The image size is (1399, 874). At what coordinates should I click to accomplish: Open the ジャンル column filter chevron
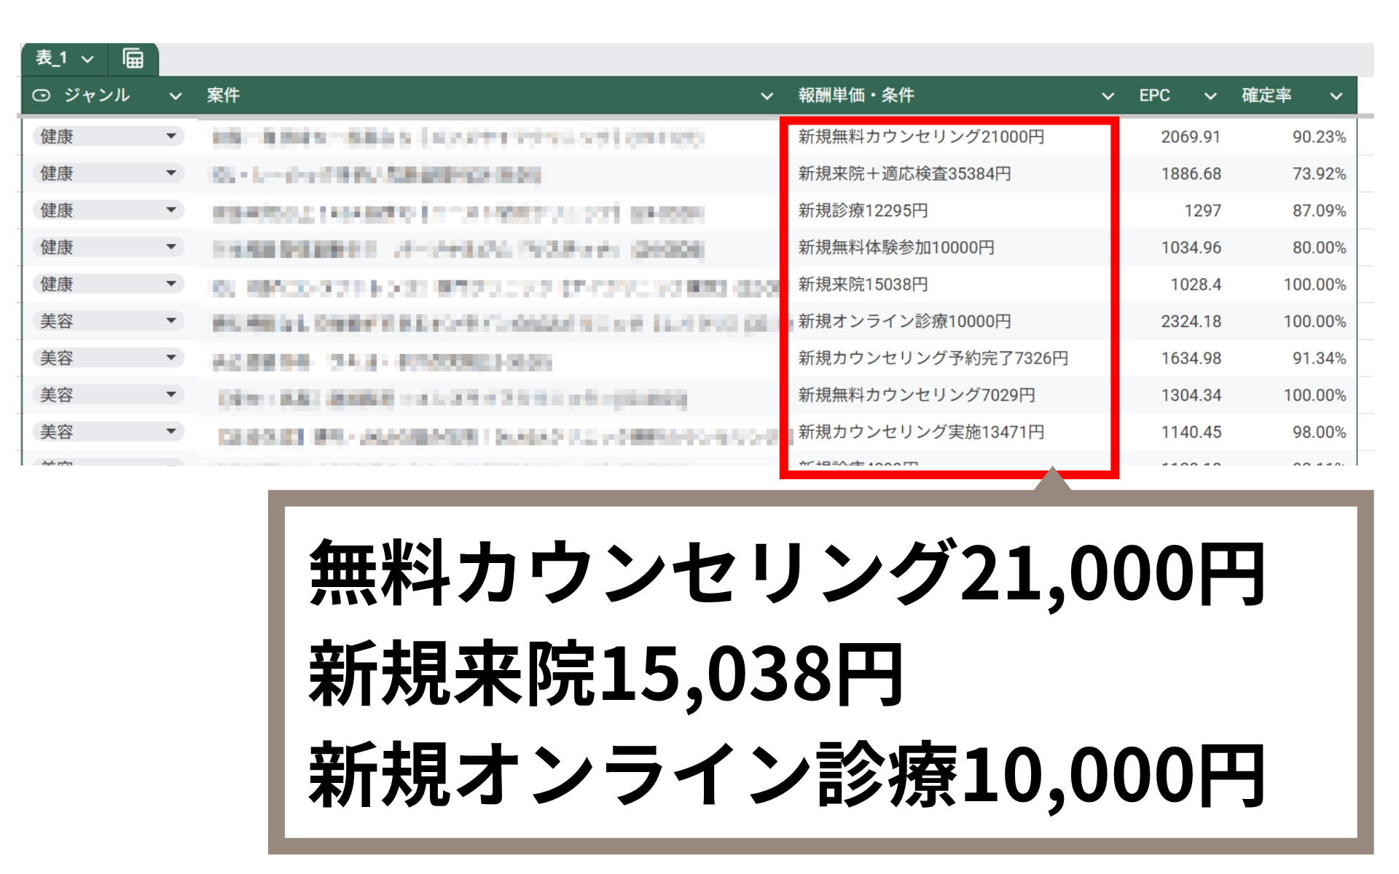176,96
